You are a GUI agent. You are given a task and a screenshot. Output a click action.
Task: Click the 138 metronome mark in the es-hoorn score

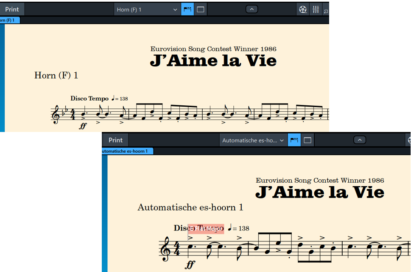pyautogui.click(x=238, y=228)
